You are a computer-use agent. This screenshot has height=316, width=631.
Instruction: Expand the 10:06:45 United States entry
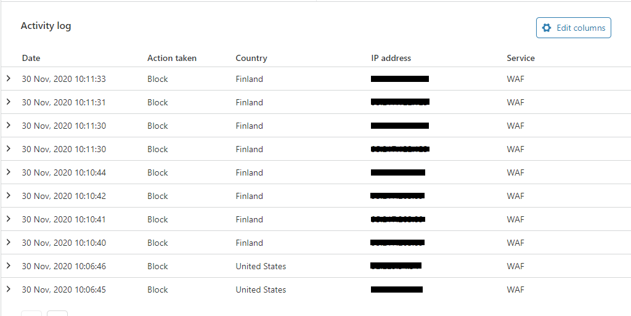click(x=9, y=289)
